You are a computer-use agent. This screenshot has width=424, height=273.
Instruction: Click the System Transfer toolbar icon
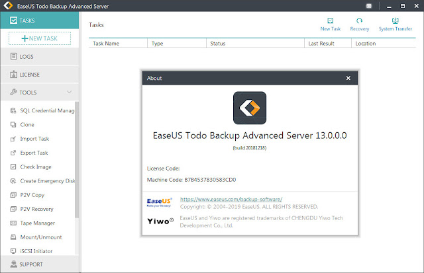396,20
